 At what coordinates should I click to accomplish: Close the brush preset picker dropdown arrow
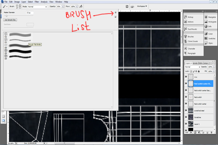20,7
